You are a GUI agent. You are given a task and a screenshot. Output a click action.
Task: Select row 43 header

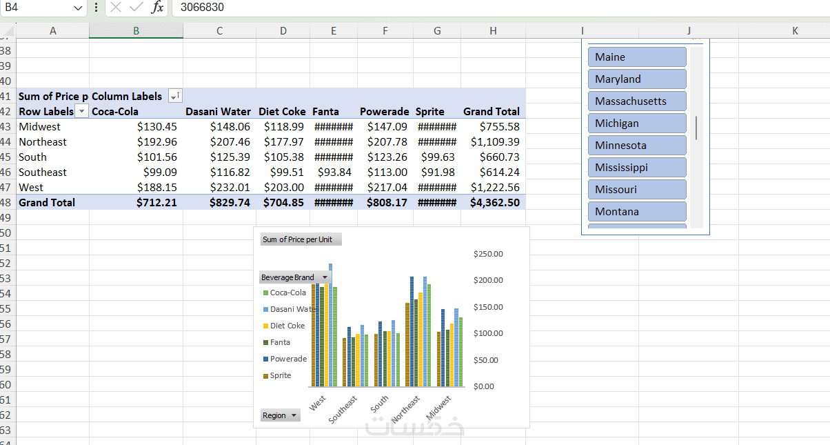click(x=7, y=126)
